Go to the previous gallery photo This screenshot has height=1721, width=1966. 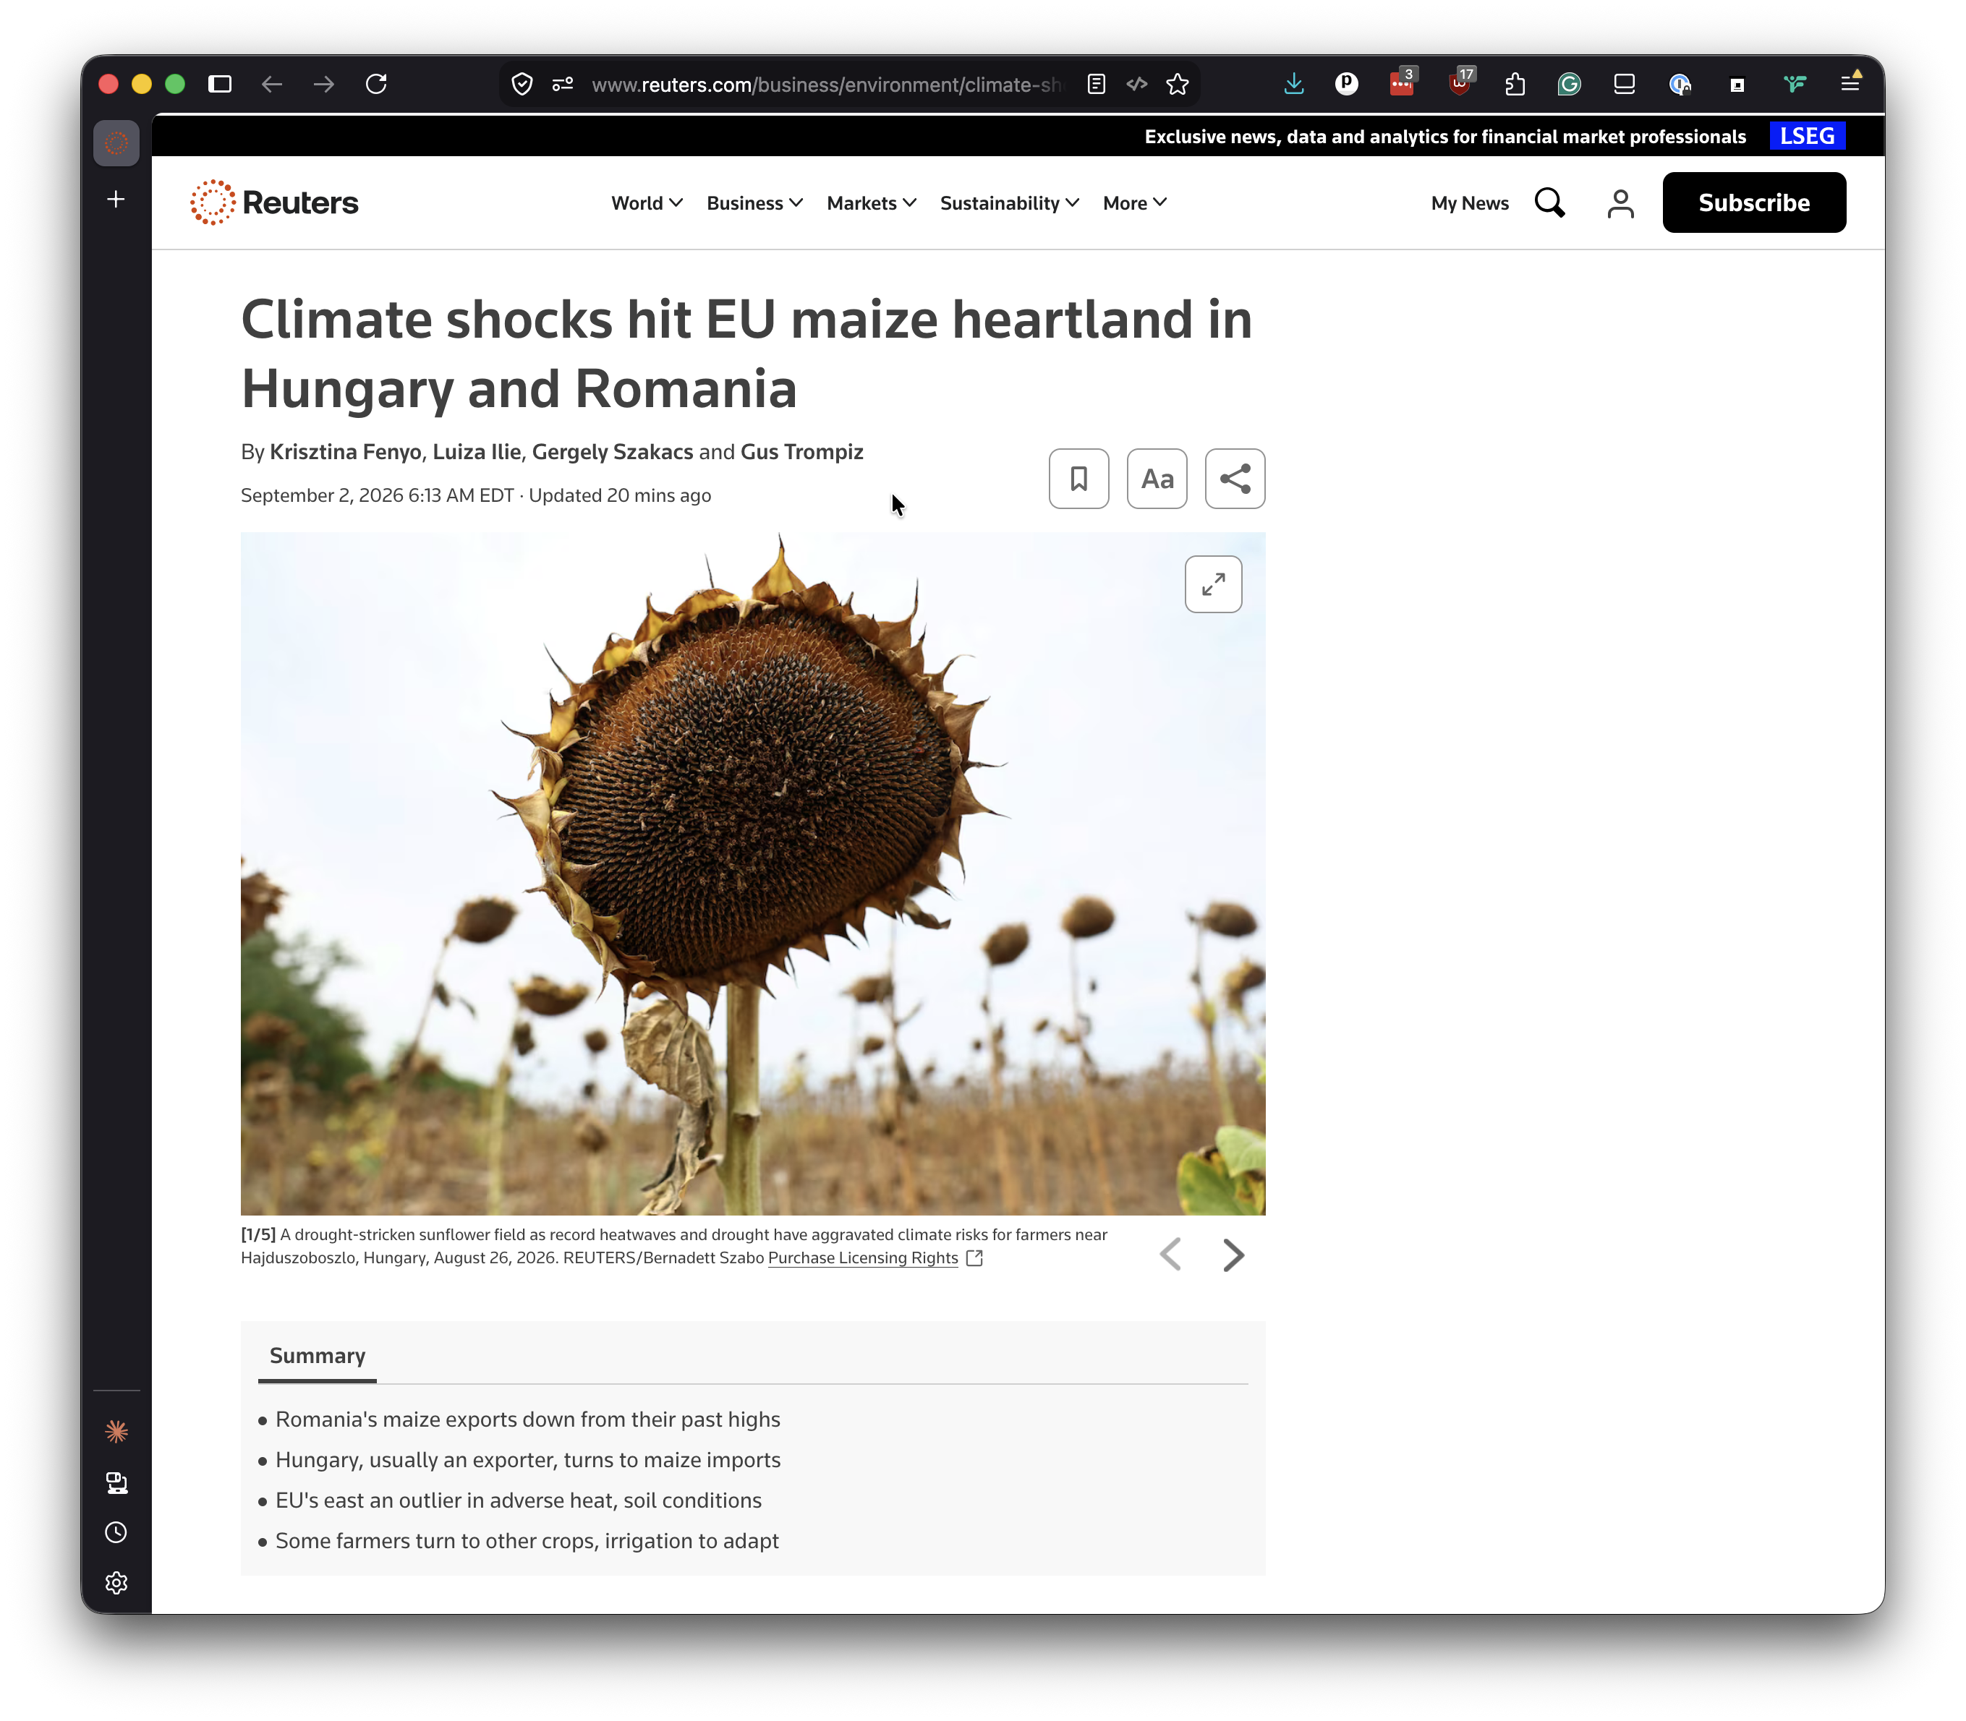[1170, 1255]
